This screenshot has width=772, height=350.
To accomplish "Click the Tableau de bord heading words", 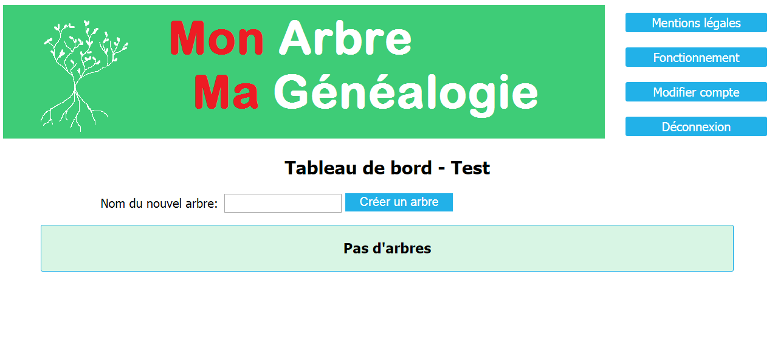I will (358, 168).
